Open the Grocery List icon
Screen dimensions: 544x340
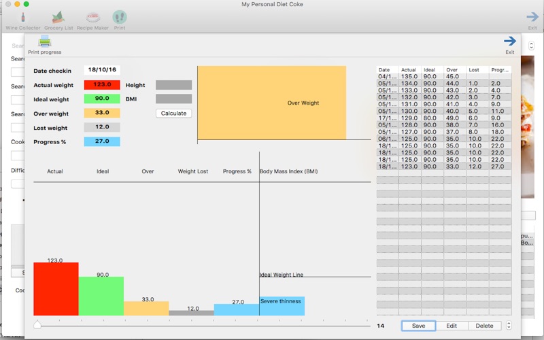pyautogui.click(x=58, y=18)
